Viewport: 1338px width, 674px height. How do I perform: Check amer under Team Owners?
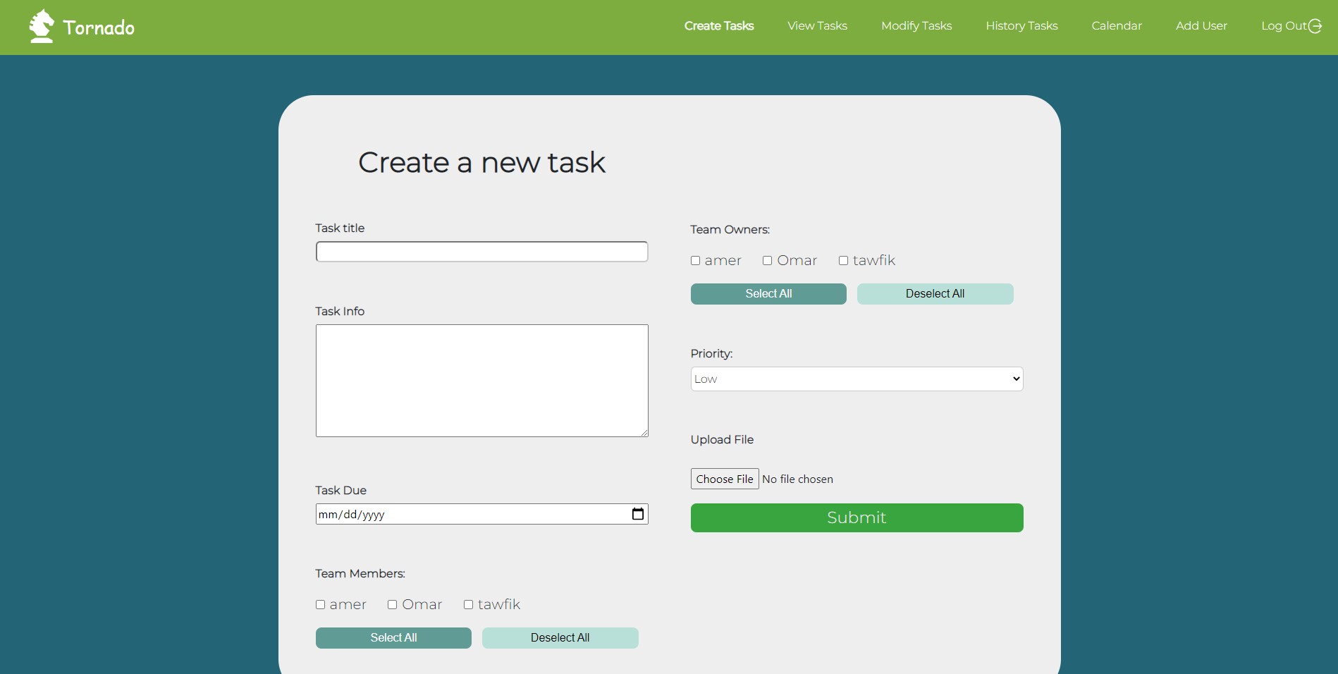[695, 261]
